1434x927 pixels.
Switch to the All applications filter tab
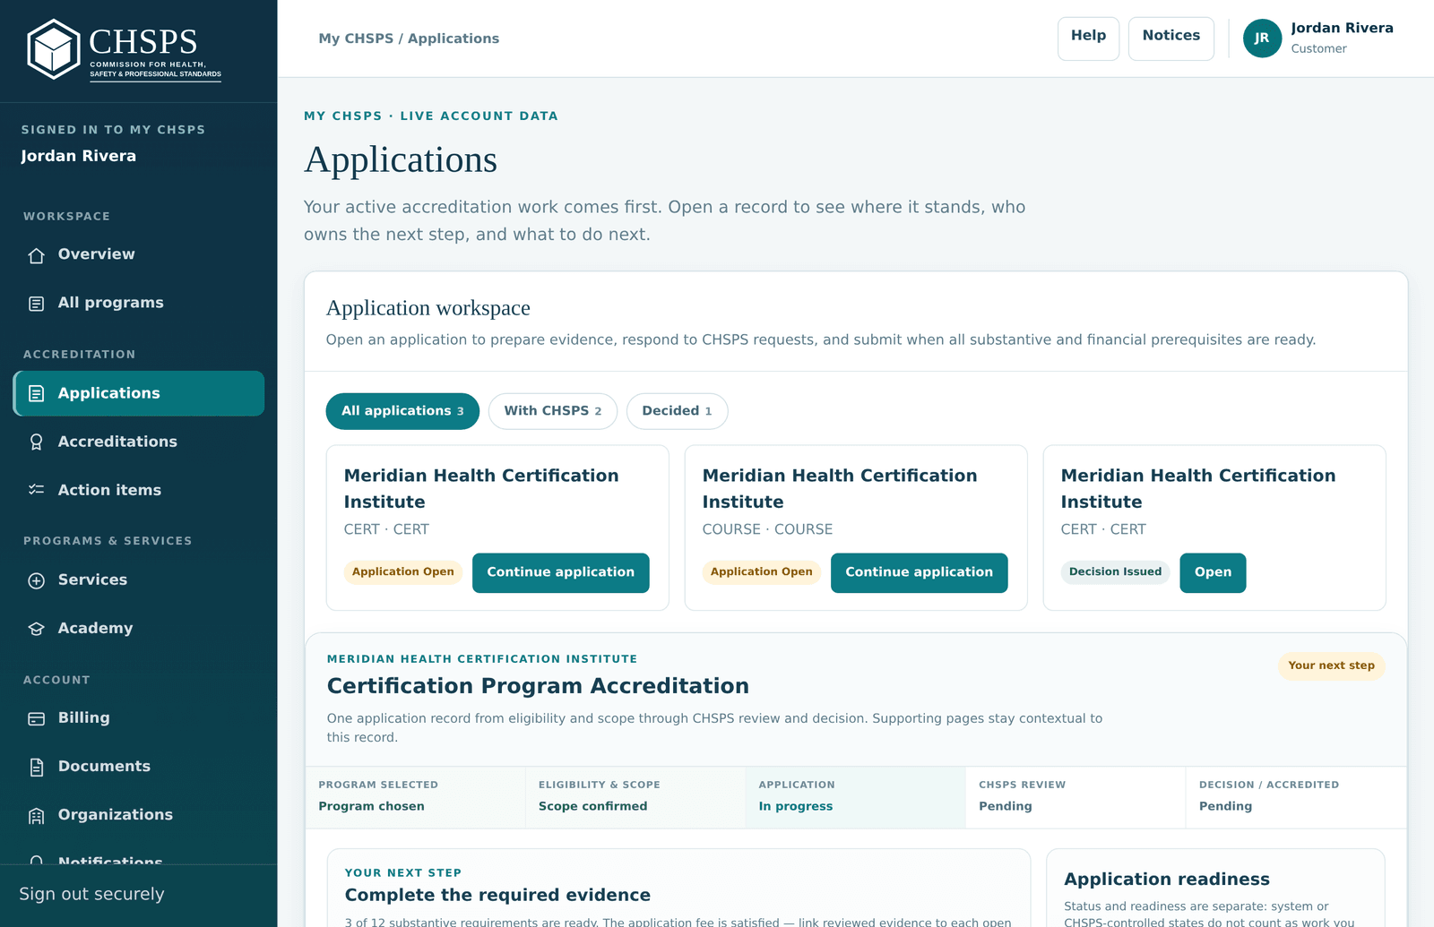(402, 411)
